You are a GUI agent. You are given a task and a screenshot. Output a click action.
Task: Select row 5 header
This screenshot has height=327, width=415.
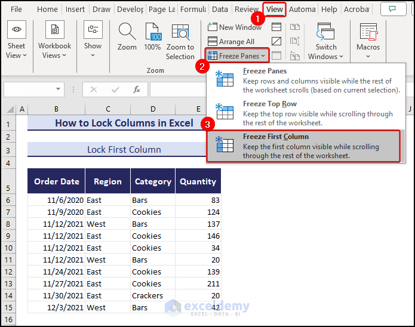pos(8,181)
